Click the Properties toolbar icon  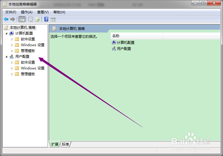30,19
